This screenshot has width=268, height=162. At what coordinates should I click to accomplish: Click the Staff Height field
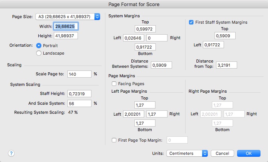click(x=79, y=93)
